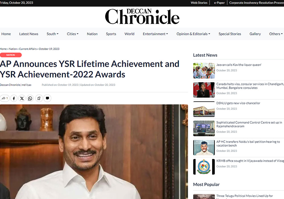Share article on X (Twitter)
Image resolution: width=284 pixels, height=199 pixels.
coord(22,98)
